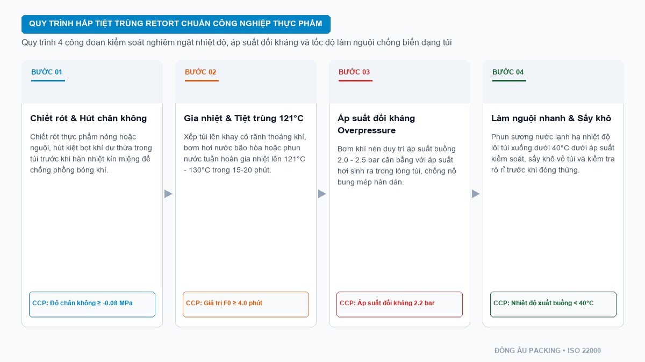The height and width of the screenshot is (362, 645).
Task: Select heading Chiết rót & Hút chân không
Action: 89,119
